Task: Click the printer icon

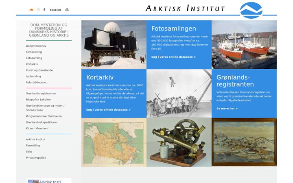Action: (x=67, y=10)
